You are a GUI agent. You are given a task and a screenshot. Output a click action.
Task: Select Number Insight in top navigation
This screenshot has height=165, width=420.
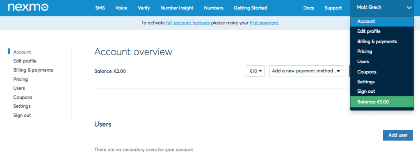pyautogui.click(x=177, y=8)
